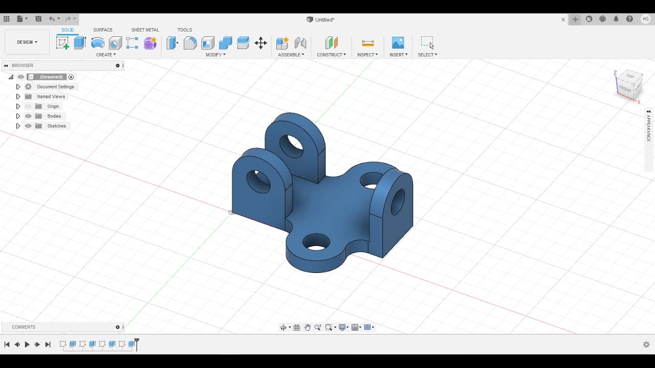Switch to the SHEET METAL tab
The height and width of the screenshot is (368, 655).
145,30
